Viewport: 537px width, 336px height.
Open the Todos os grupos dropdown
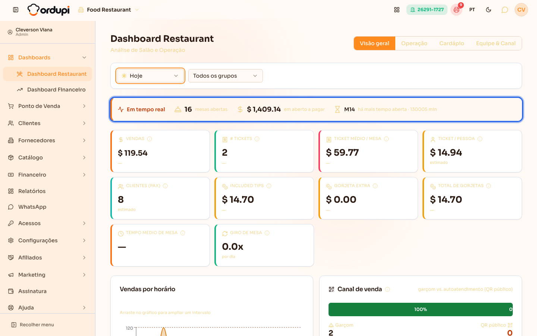(x=226, y=76)
